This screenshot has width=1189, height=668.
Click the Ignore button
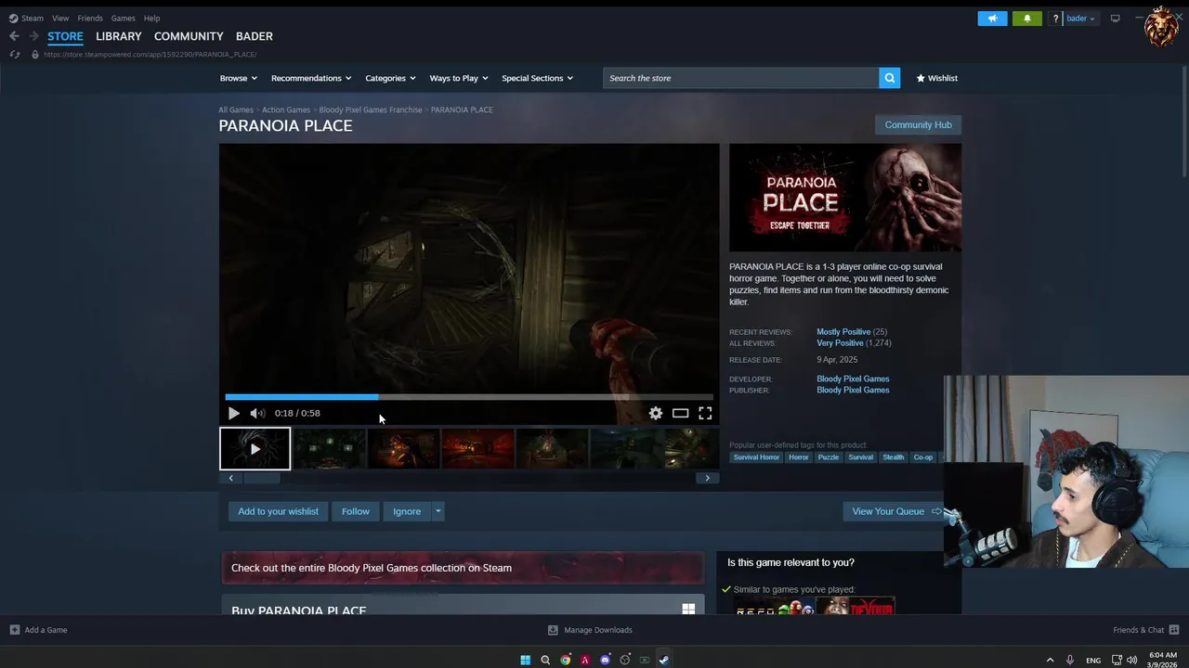click(407, 511)
